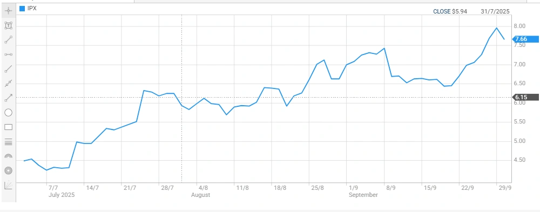The height and width of the screenshot is (212, 540).
Task: Select the text annotation tool
Action: [8, 25]
